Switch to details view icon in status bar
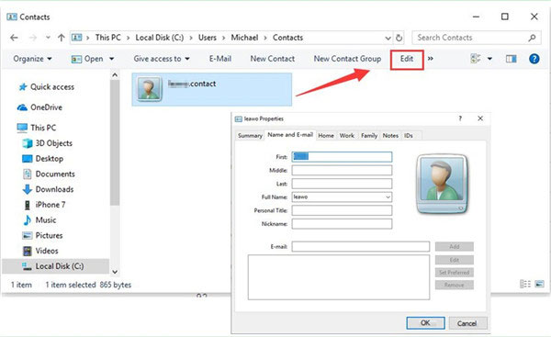 [525, 284]
